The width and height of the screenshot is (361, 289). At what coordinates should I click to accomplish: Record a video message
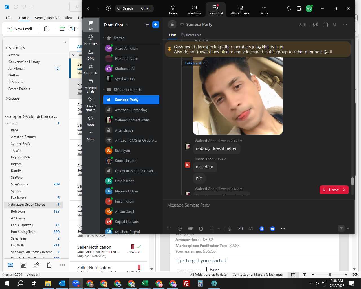pos(240,229)
